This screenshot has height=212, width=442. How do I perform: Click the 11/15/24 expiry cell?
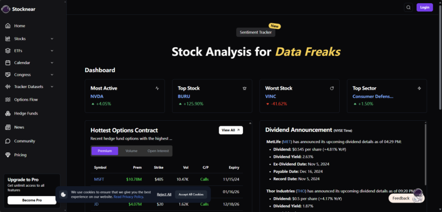(x=231, y=179)
